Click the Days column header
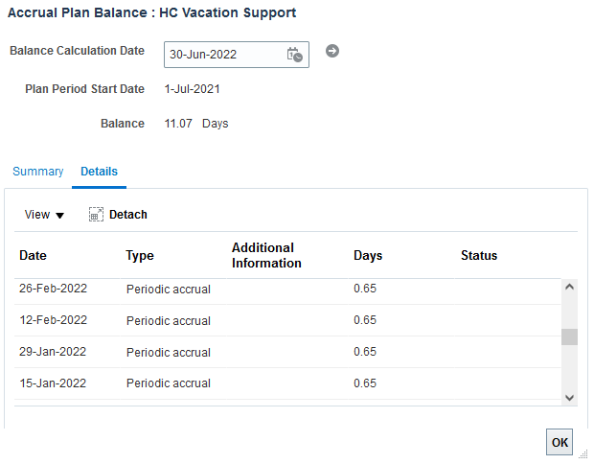 [x=368, y=256]
